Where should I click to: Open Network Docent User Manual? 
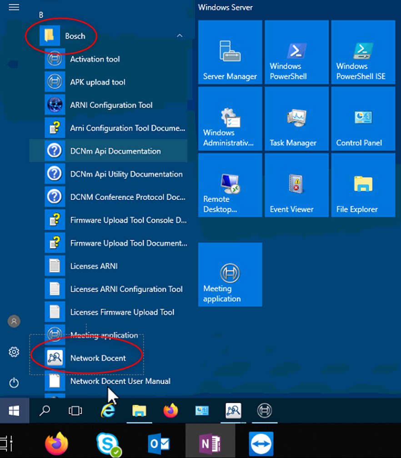(x=120, y=381)
